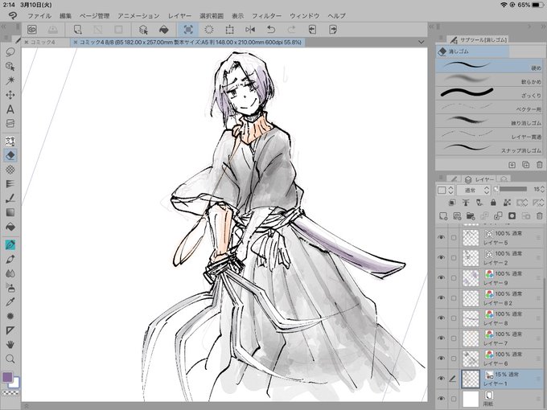547x410 pixels.
Task: Pick the Auto select magic wand tool
Action: 10,80
